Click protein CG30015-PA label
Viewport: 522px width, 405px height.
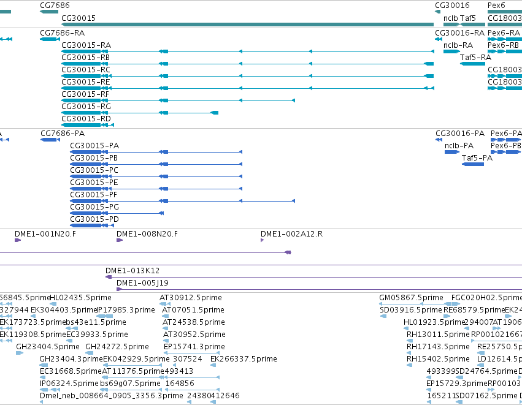pyautogui.click(x=94, y=146)
